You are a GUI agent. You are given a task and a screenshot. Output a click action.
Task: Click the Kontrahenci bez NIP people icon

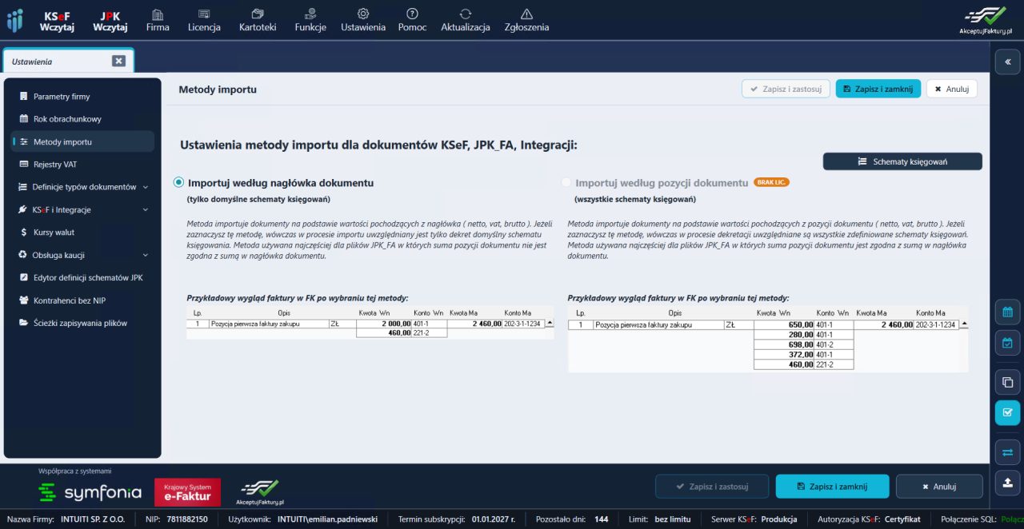point(24,300)
